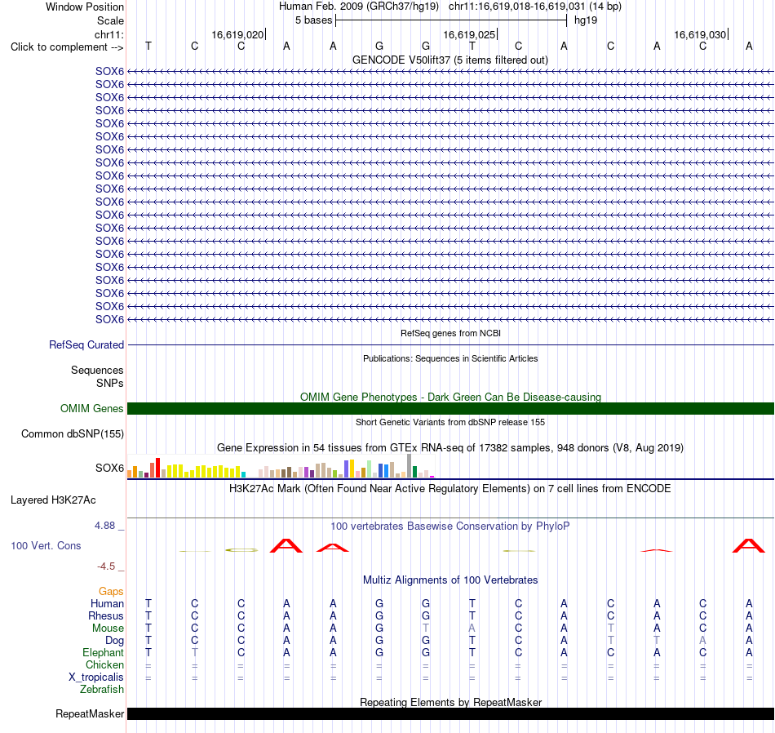Click the SNPs track label
Image resolution: width=775 pixels, height=733 pixels.
(110, 383)
